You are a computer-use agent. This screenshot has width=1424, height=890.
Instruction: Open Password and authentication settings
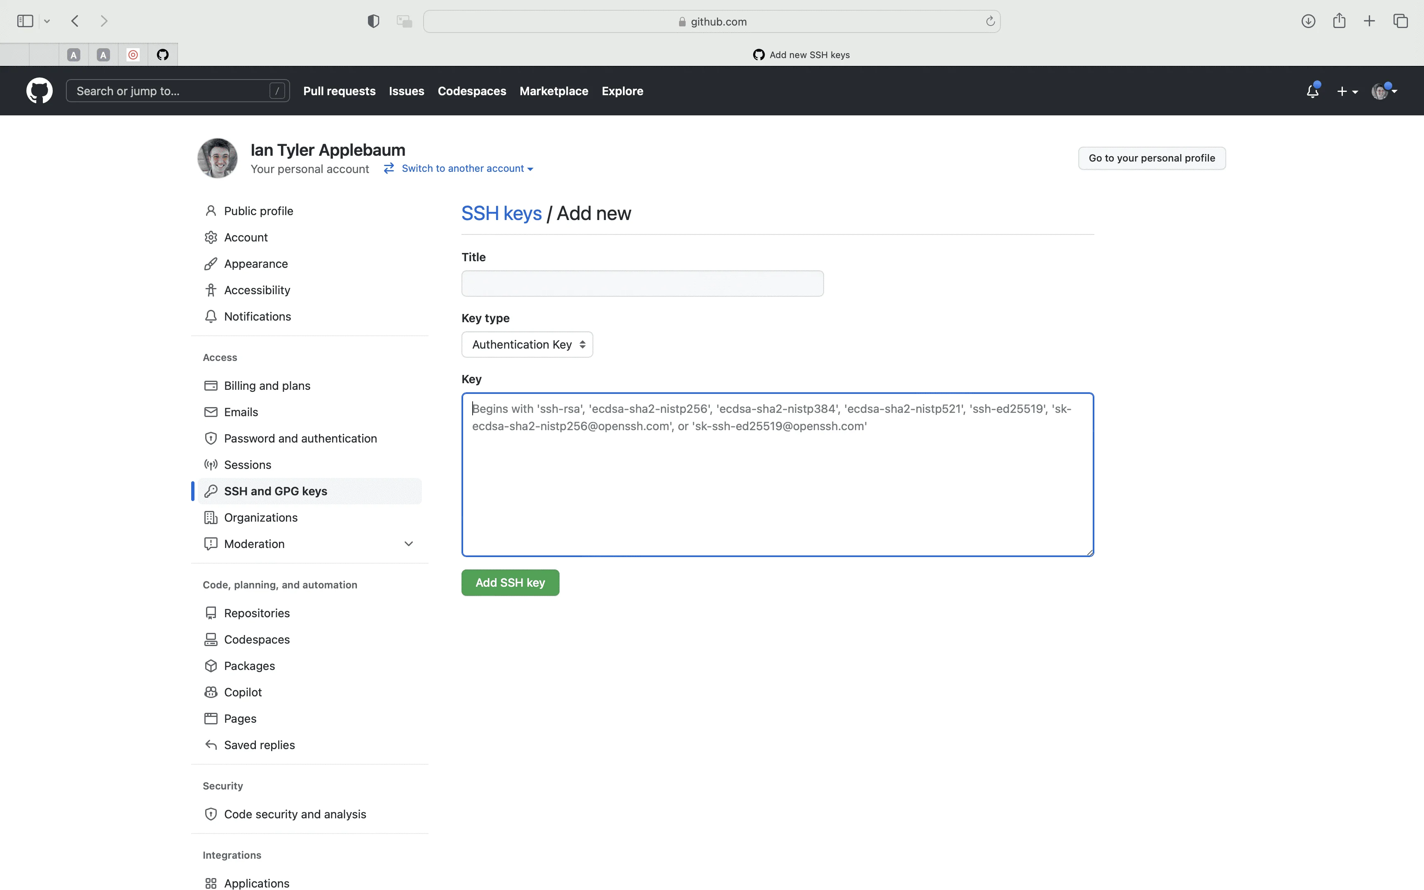[x=300, y=438]
